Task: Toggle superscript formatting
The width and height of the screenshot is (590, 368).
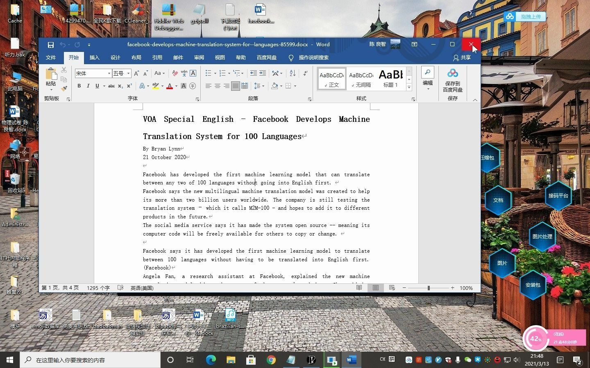Action: pos(129,86)
